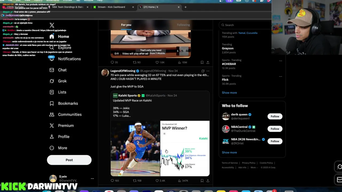The width and height of the screenshot is (342, 192).
Task: Open the options menu for Flick trend
Action: [x=281, y=77]
